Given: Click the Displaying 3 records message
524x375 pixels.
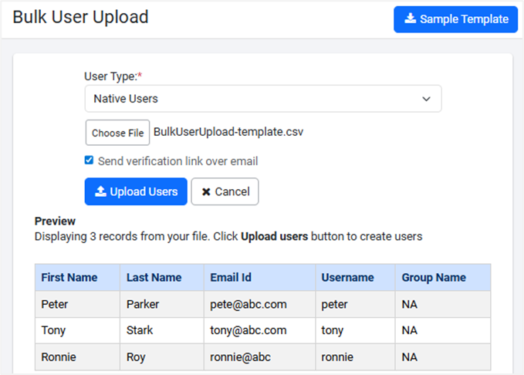Looking at the screenshot, I should (228, 236).
